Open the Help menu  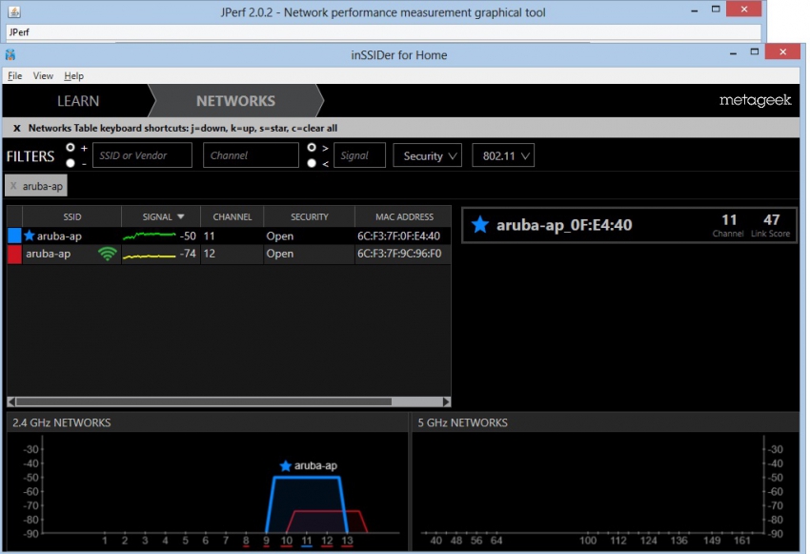74,76
